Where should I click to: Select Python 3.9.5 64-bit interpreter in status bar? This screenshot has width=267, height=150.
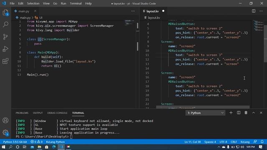(15, 142)
